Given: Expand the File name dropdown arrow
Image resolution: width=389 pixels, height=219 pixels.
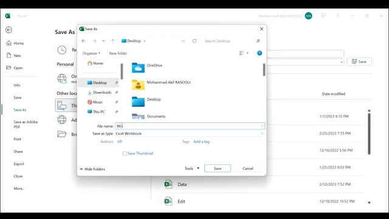Looking at the screenshot, I should pyautogui.click(x=262, y=126).
